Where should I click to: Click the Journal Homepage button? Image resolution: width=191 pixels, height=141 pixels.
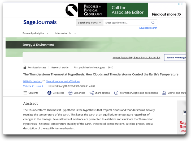[x=176, y=57]
